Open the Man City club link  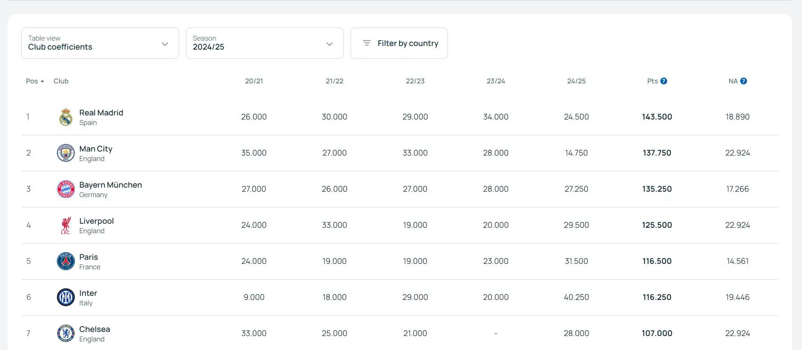click(96, 149)
